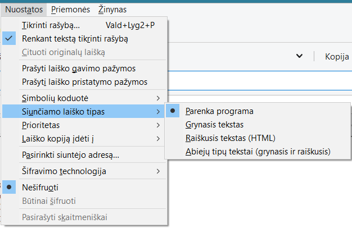Choose Grynasis tekstas format
The height and width of the screenshot is (228, 352).
(214, 125)
